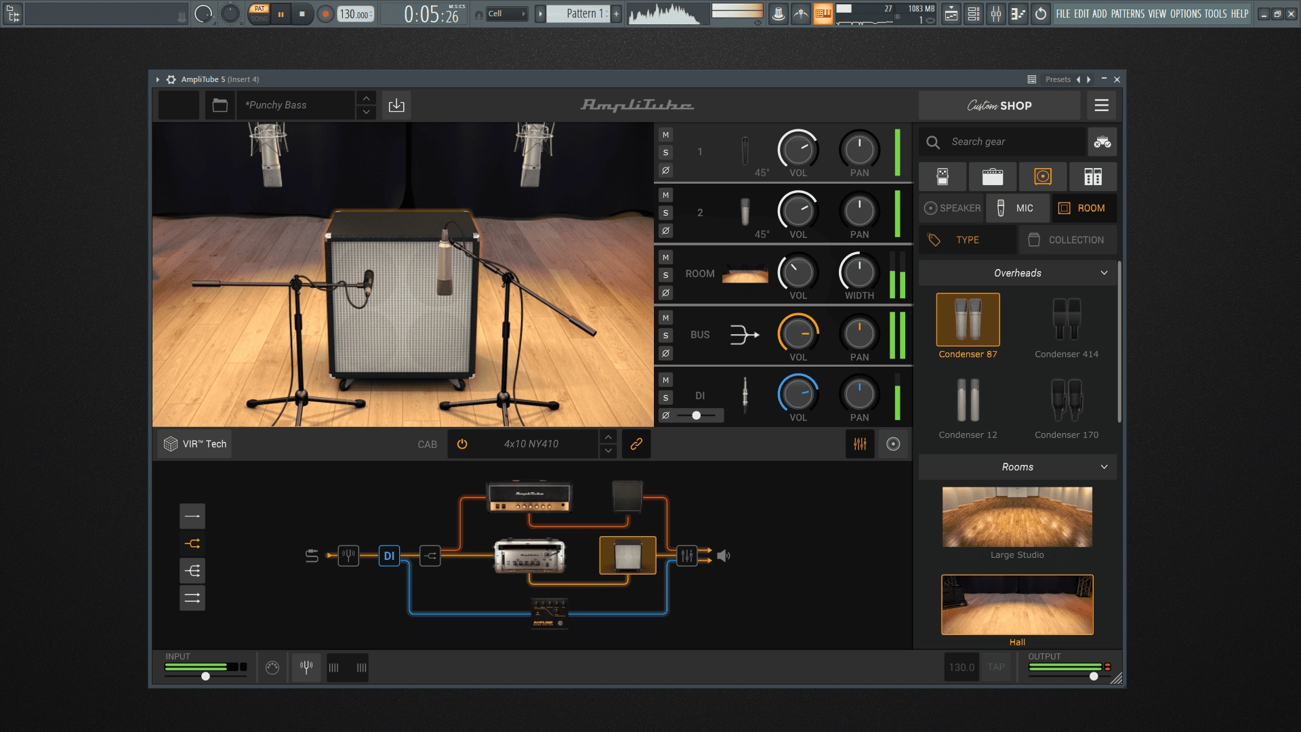
Task: Select the three-way split routing icon
Action: pos(192,571)
